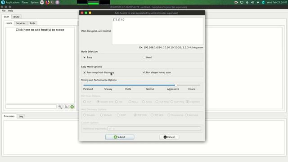This screenshot has width=288, height=162.
Task: Open the Help menu
Action: pos(10,11)
